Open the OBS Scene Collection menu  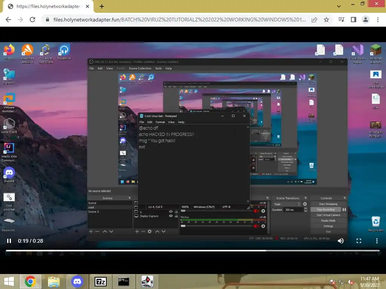point(140,68)
